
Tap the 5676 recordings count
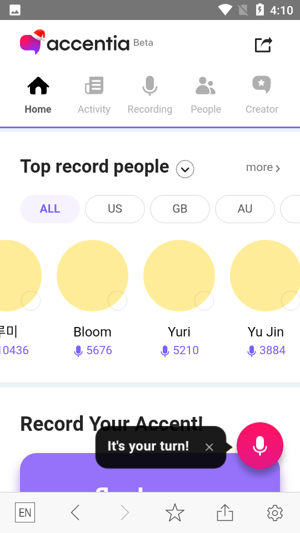pos(93,350)
